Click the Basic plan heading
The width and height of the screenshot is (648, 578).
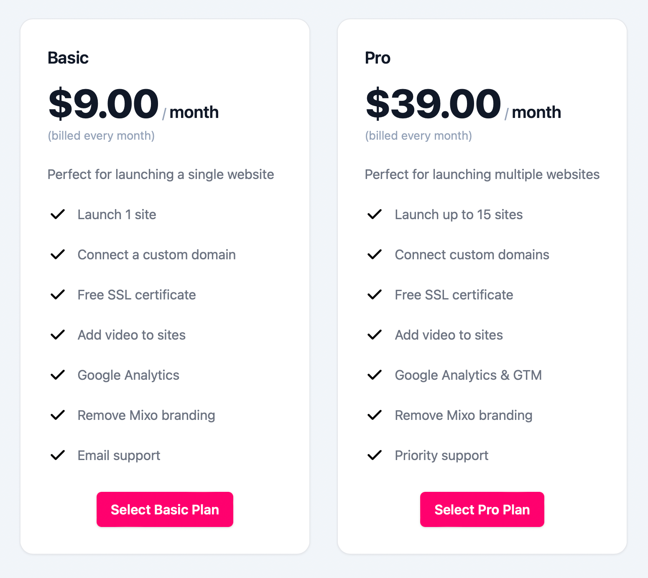tap(68, 58)
